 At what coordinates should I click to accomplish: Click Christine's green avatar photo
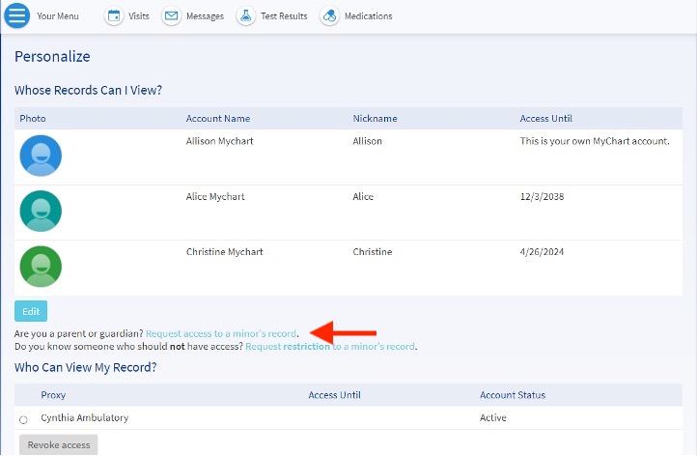coord(41,266)
